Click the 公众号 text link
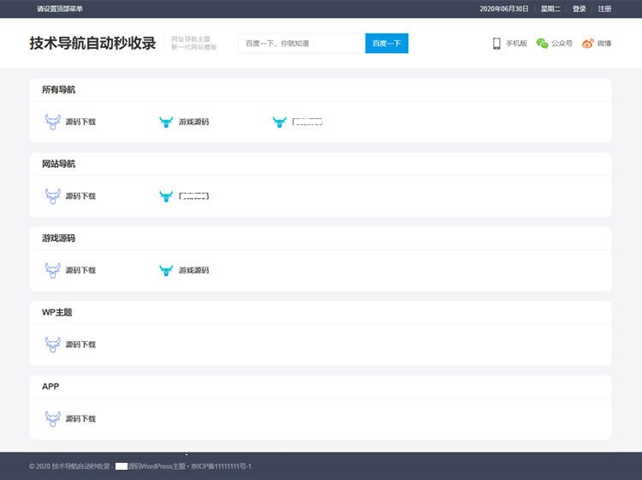 562,44
